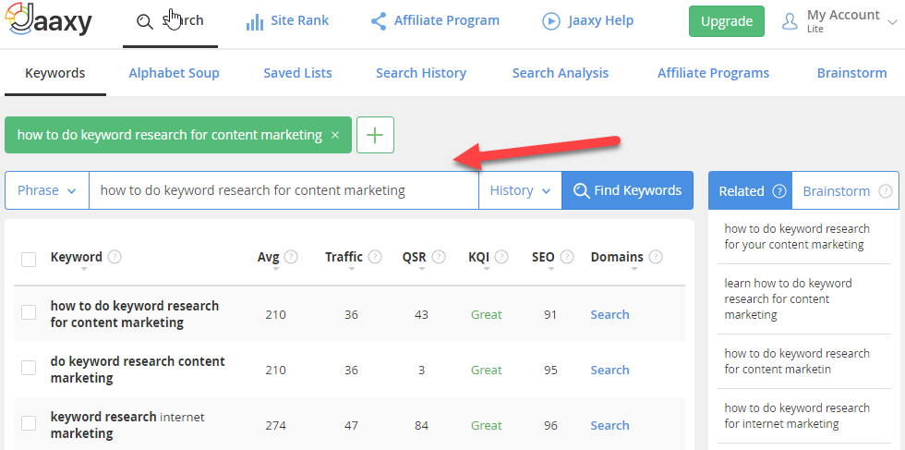
Task: Click help icon beside Traffic header
Action: [x=375, y=257]
